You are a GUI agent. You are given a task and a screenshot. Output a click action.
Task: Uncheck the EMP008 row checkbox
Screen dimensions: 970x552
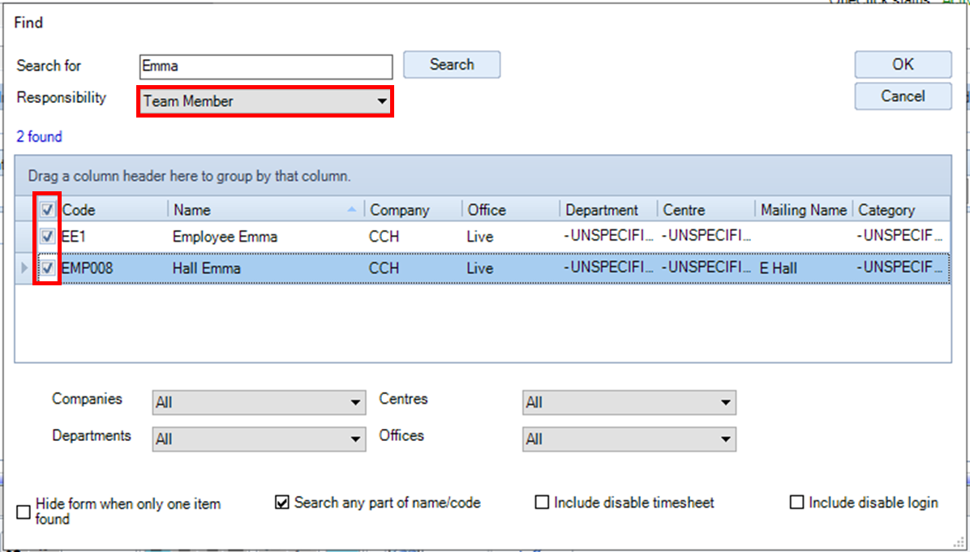(x=47, y=268)
